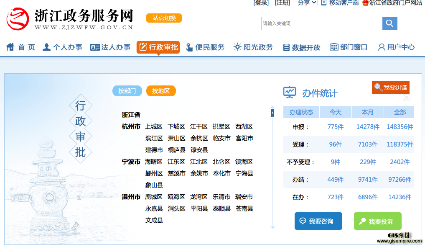
Task: Click the building icon for 部门窗口
Action: (x=334, y=47)
